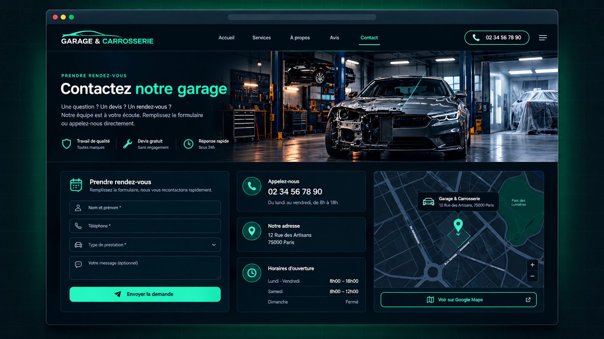Click the shield icon beside Travail de qualité
This screenshot has height=339, width=604.
[66, 144]
